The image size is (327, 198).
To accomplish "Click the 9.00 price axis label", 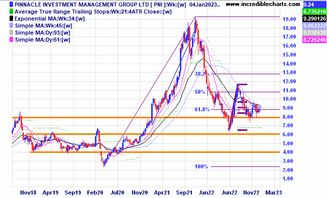I will click(x=288, y=108).
